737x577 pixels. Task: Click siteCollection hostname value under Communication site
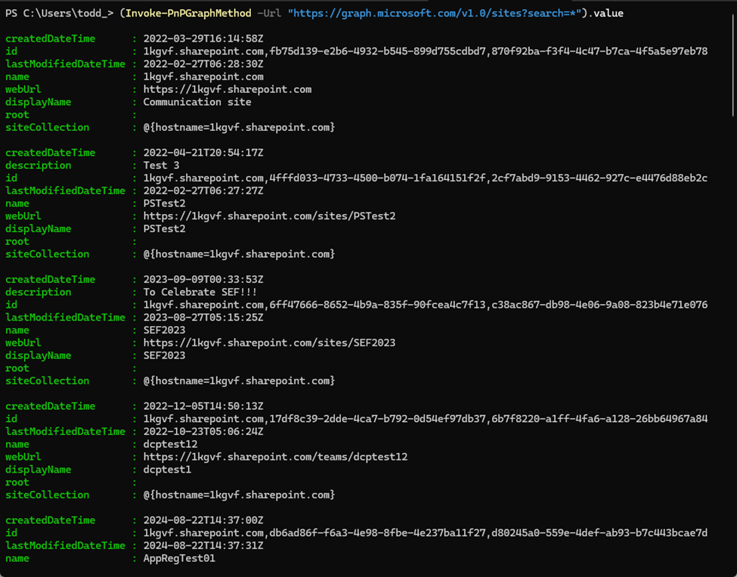point(239,128)
